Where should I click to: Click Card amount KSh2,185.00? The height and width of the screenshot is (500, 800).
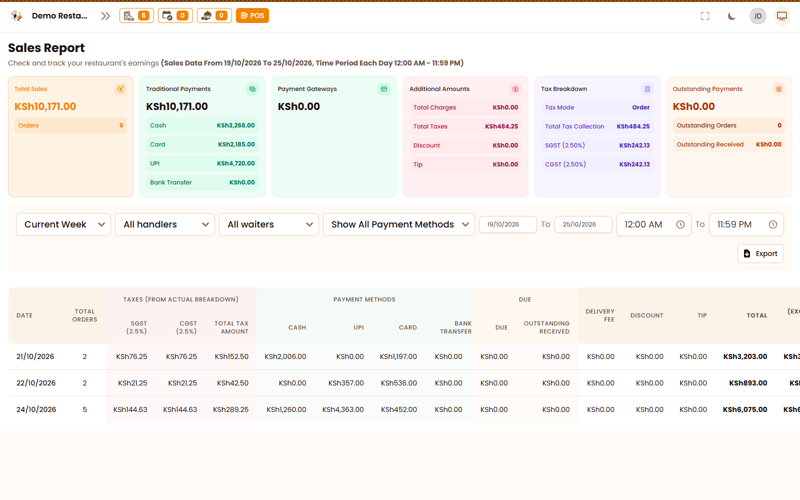coord(236,144)
